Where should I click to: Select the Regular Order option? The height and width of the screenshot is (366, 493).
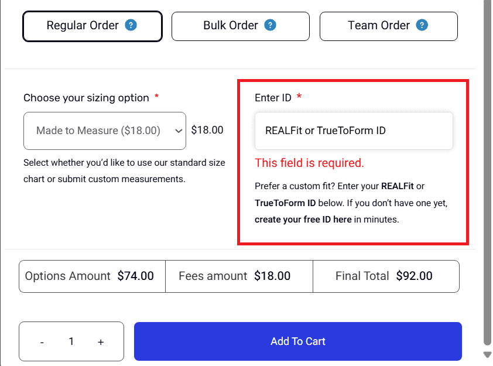[x=83, y=26]
